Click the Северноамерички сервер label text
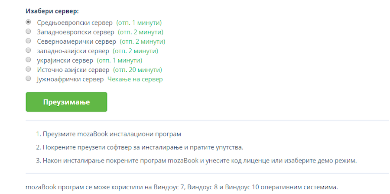The image size is (390, 194). click(x=77, y=41)
